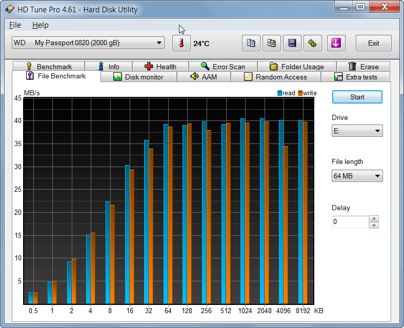Click the 24°C temperature reading
Screen dimensions: 404x328
pyautogui.click(x=201, y=44)
